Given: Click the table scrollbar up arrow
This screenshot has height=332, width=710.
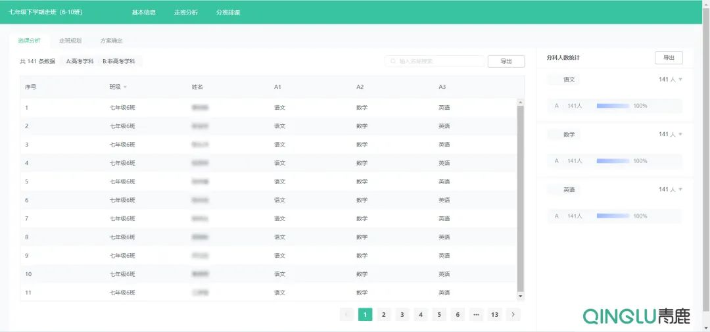Looking at the screenshot, I should (x=521, y=102).
